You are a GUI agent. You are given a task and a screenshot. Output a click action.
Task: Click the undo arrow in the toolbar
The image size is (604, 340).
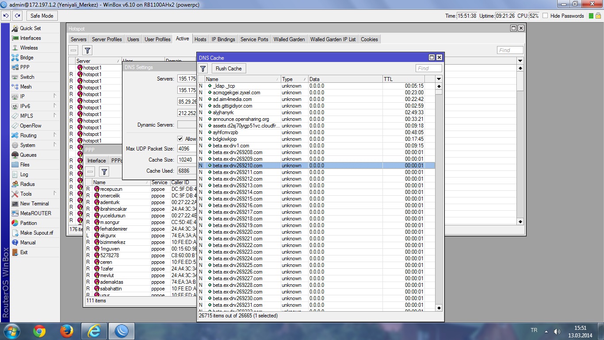(x=6, y=15)
